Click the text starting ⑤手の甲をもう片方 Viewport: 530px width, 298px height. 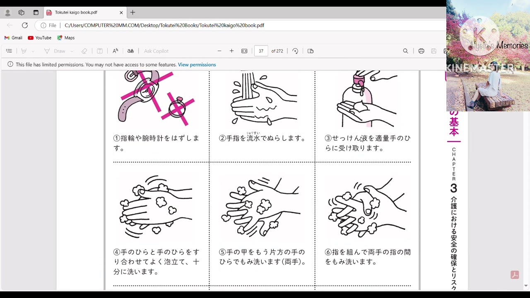click(x=263, y=257)
